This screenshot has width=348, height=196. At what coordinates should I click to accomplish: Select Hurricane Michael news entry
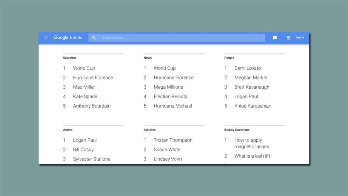pyautogui.click(x=173, y=106)
